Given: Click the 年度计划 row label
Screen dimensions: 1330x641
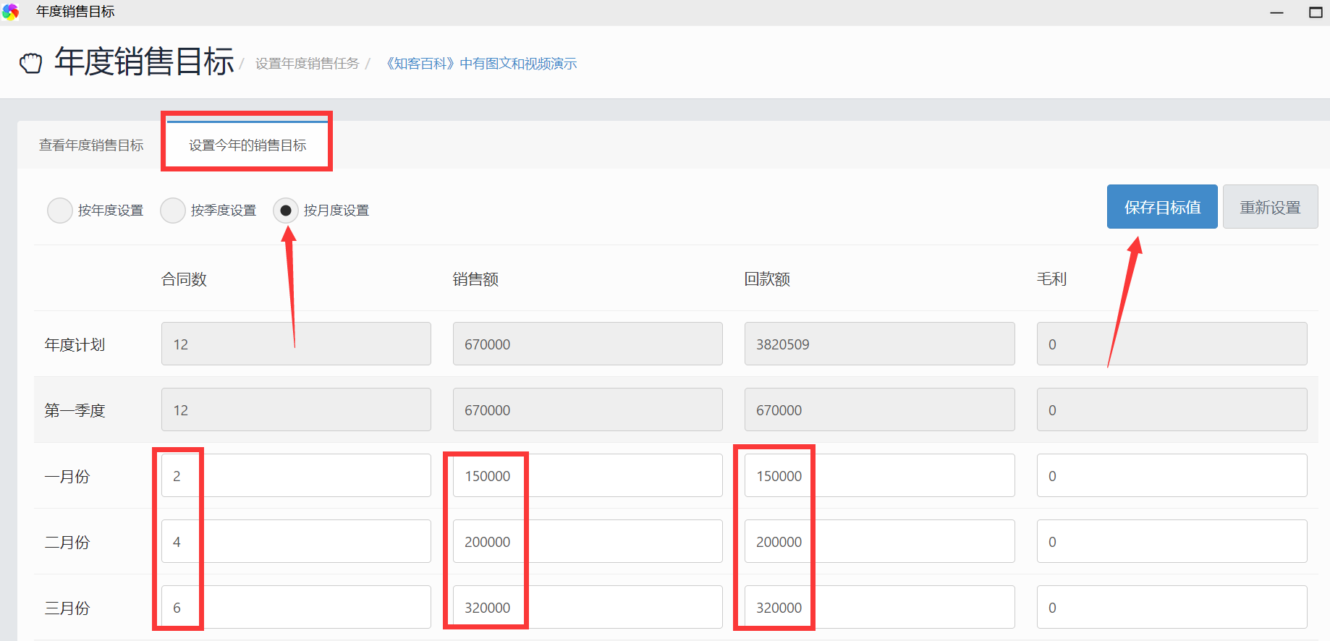Looking at the screenshot, I should coord(75,345).
